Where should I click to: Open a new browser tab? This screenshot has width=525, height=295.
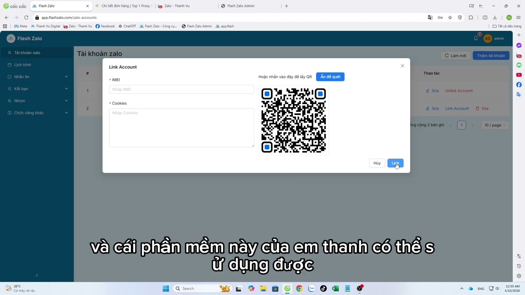click(287, 6)
